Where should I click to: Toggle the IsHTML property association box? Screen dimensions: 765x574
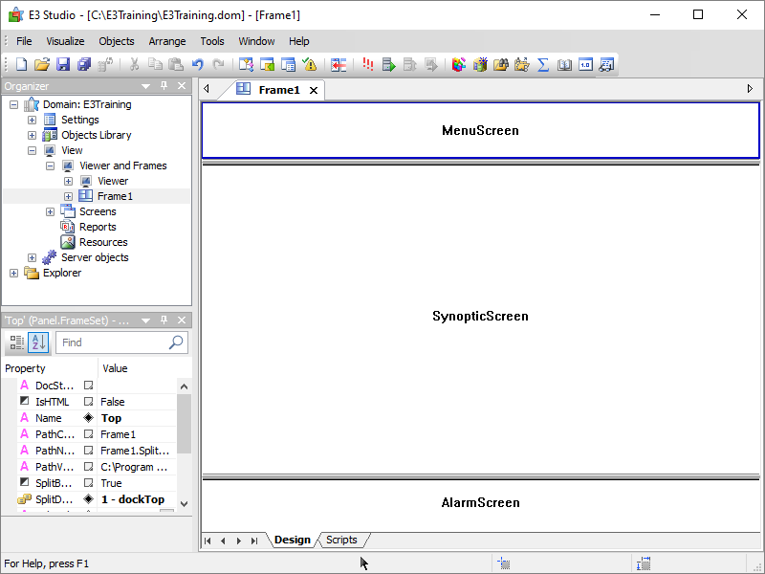88,402
